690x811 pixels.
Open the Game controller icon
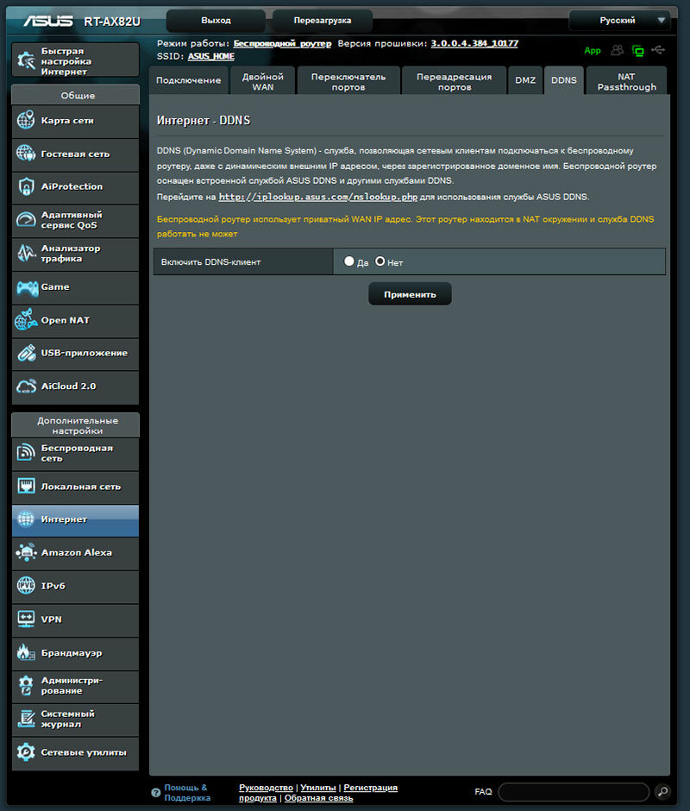[27, 287]
